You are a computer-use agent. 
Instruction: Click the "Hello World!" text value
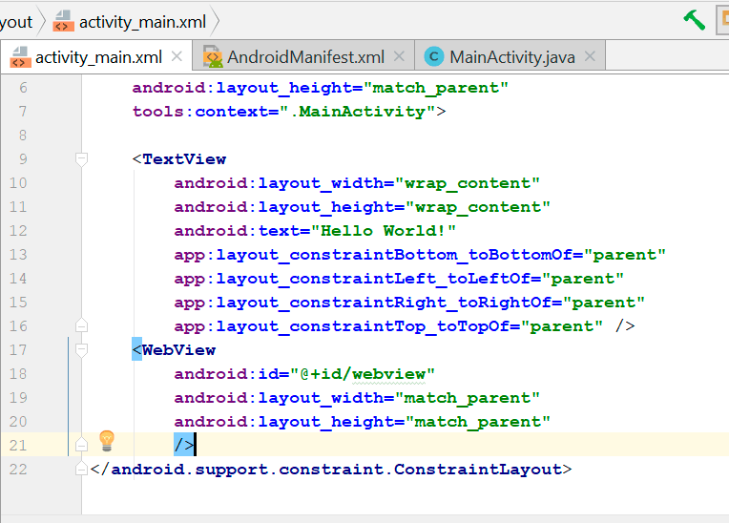tap(384, 231)
